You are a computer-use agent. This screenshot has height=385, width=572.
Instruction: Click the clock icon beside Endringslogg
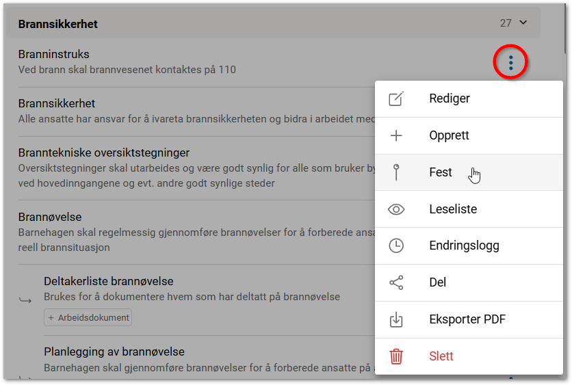click(396, 245)
